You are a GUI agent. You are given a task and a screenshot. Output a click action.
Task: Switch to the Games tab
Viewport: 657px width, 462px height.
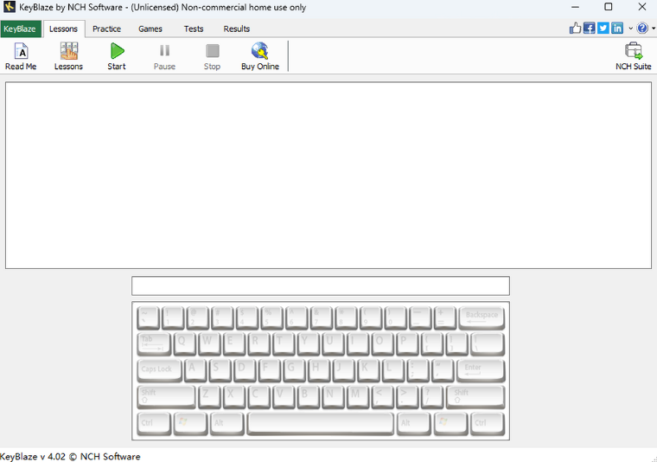[150, 29]
